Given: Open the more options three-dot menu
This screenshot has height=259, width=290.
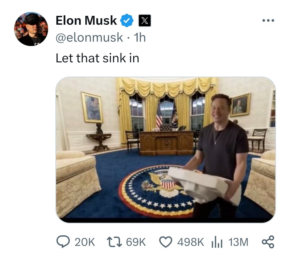Looking at the screenshot, I should click(x=268, y=20).
